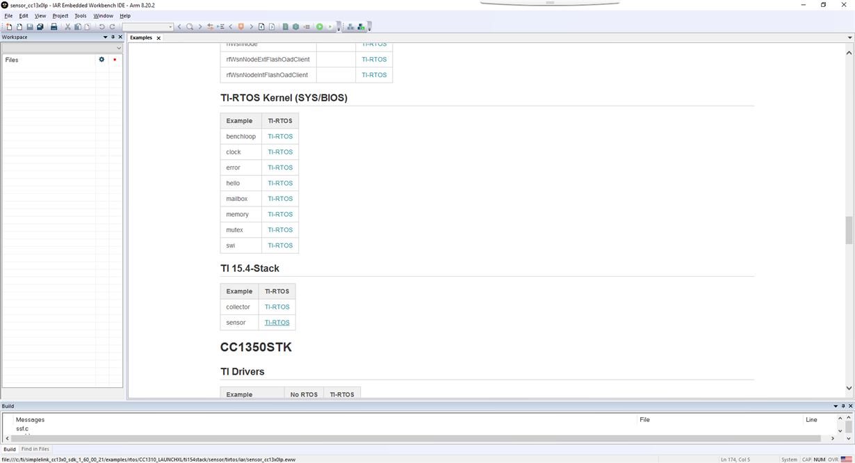Click the editor scroll down arrow

click(x=849, y=388)
